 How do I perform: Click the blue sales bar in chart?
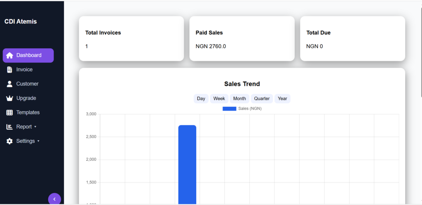pos(188,164)
